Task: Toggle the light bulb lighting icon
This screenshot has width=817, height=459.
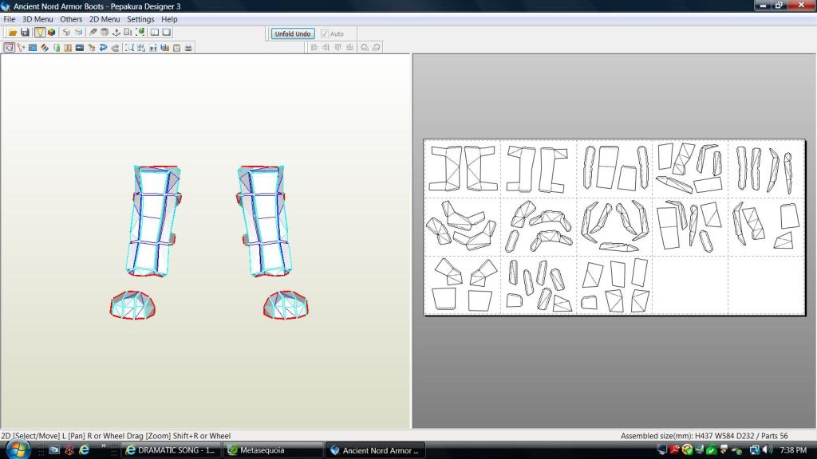Action: [x=40, y=32]
